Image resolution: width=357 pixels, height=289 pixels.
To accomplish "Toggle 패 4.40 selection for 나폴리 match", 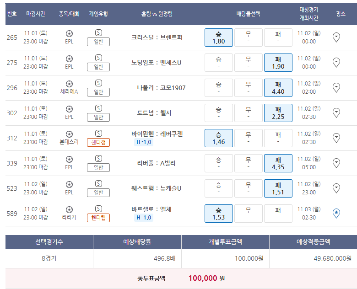I will pos(278,88).
